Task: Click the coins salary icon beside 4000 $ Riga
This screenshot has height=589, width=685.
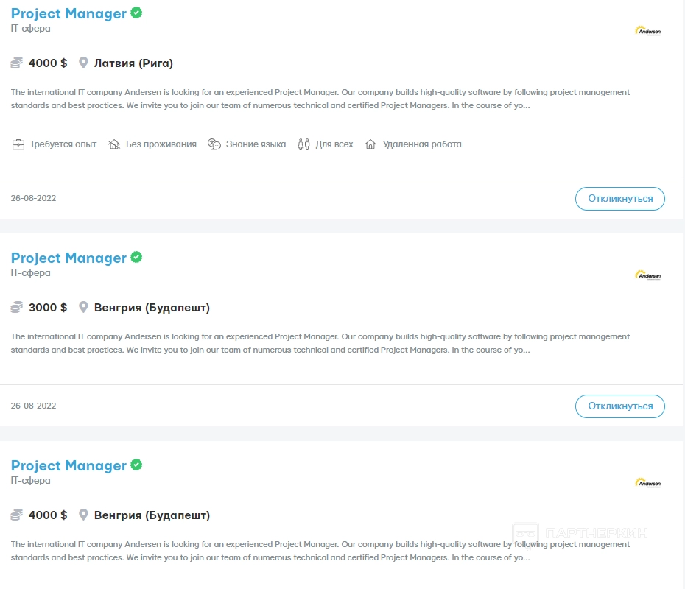Action: [x=17, y=63]
